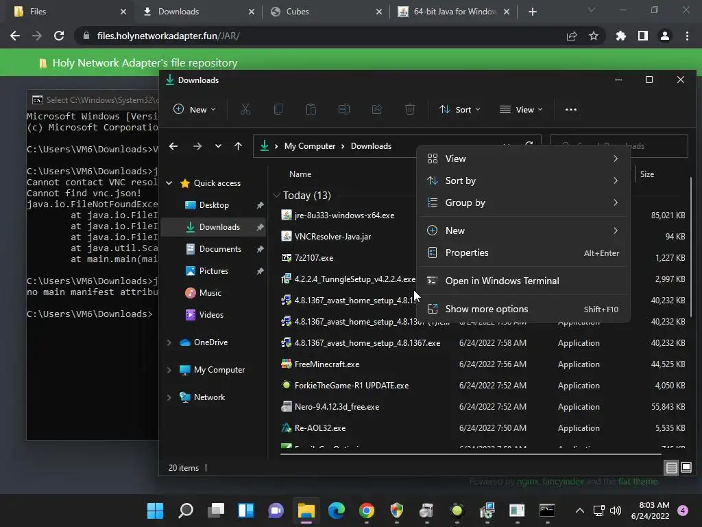The height and width of the screenshot is (527, 702).
Task: Choose Show more options
Action: pos(523,309)
